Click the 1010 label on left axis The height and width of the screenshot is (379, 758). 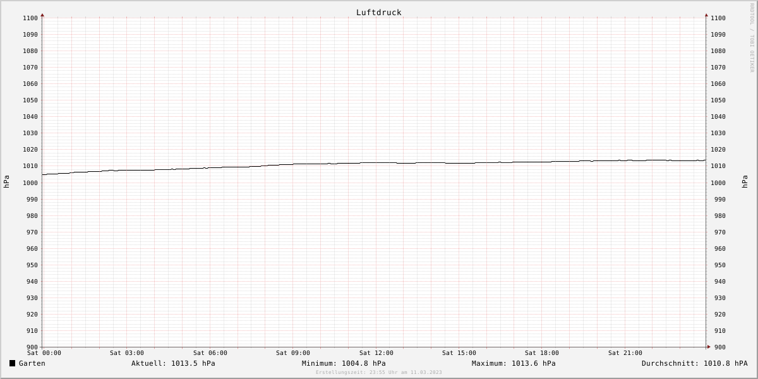click(x=30, y=166)
